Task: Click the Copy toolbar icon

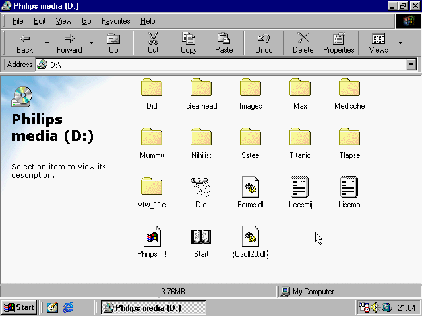Action: pyautogui.click(x=189, y=43)
